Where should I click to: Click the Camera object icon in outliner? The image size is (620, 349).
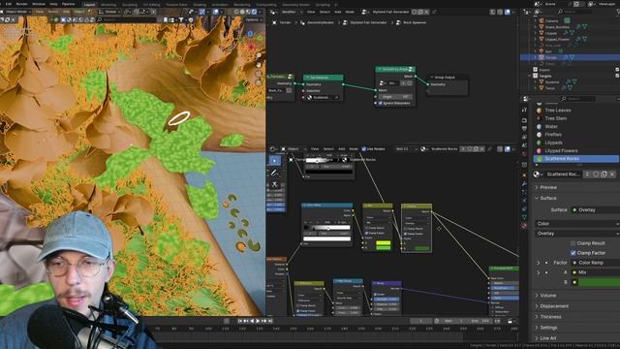[x=542, y=20]
